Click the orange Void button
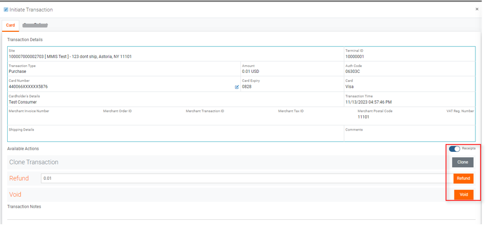The image size is (488, 227). [x=464, y=195]
